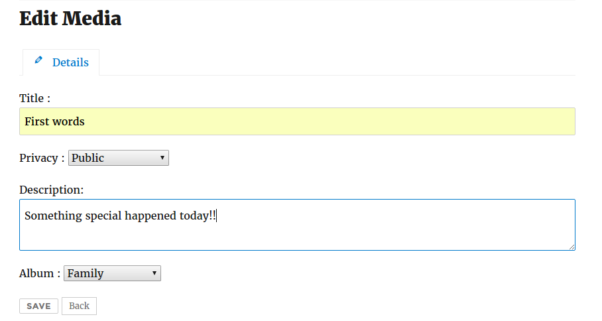Screen dimensions: 602x321
Task: Click the "Privacy :" label text
Action: pyautogui.click(x=42, y=158)
